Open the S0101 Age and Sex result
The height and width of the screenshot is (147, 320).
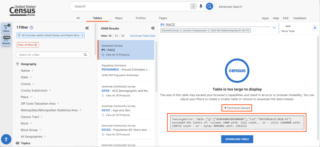pos(126,110)
